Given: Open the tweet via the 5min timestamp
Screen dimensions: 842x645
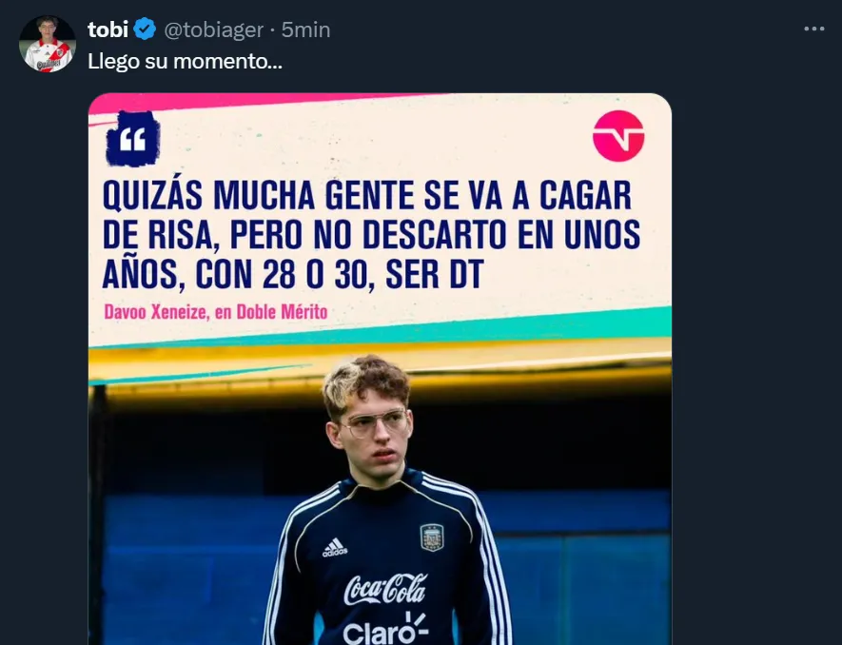Looking at the screenshot, I should click(305, 30).
